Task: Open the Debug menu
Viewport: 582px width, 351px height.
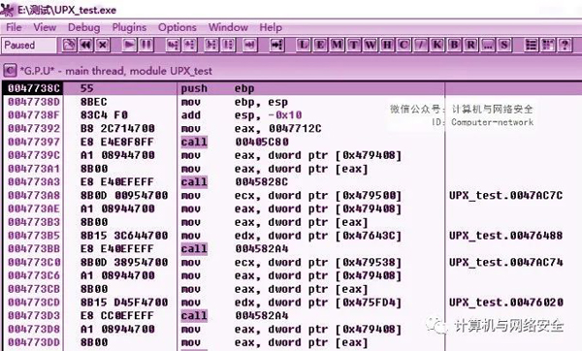Action: coord(83,27)
